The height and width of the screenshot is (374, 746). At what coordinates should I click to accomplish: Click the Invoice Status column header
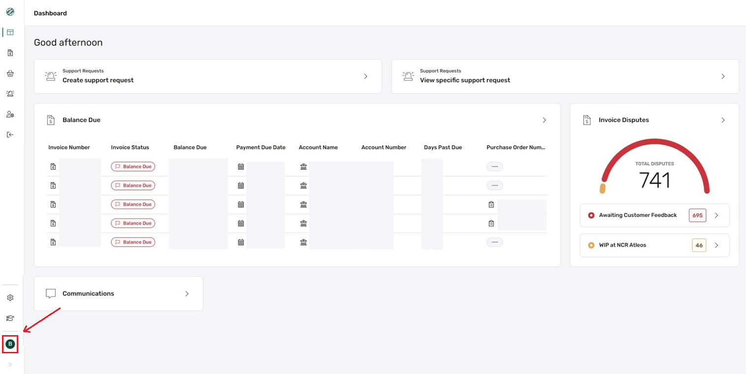(130, 147)
